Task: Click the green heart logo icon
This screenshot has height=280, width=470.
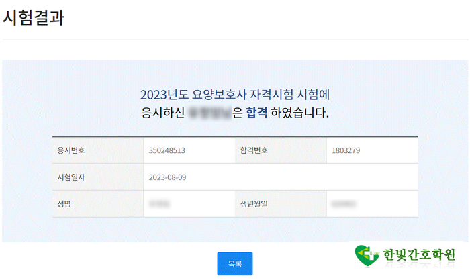Action: [367, 255]
